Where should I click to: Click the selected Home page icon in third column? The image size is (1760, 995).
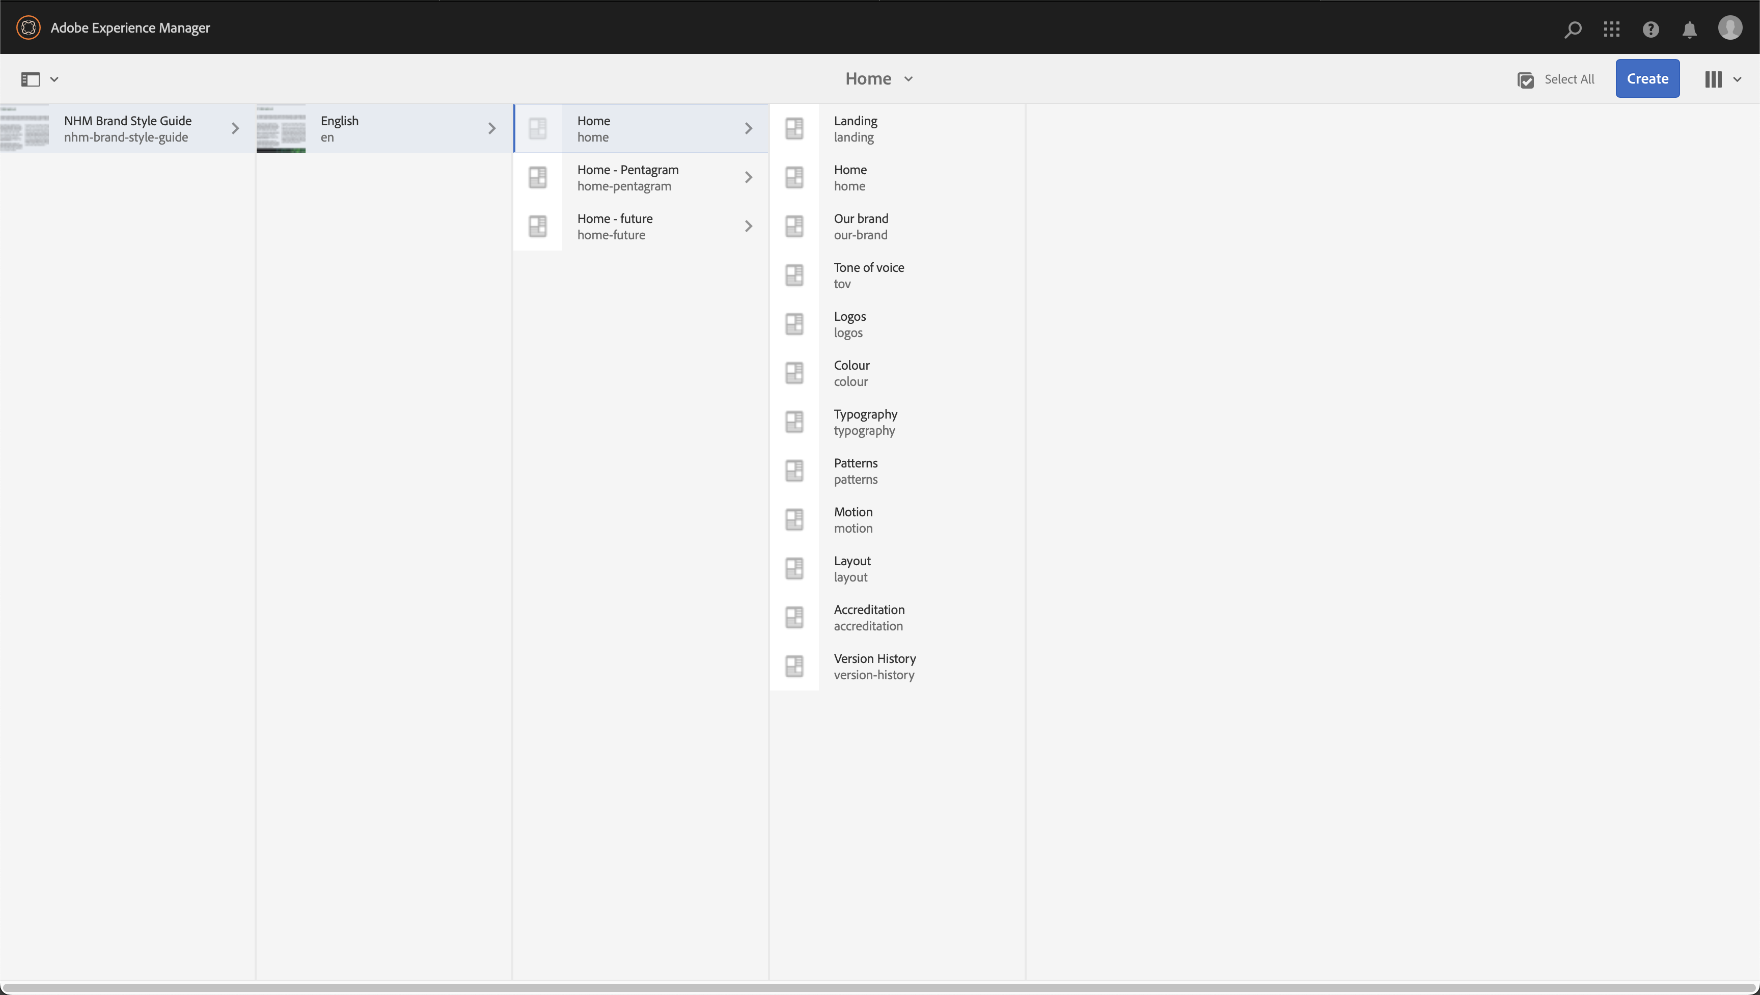pyautogui.click(x=538, y=128)
